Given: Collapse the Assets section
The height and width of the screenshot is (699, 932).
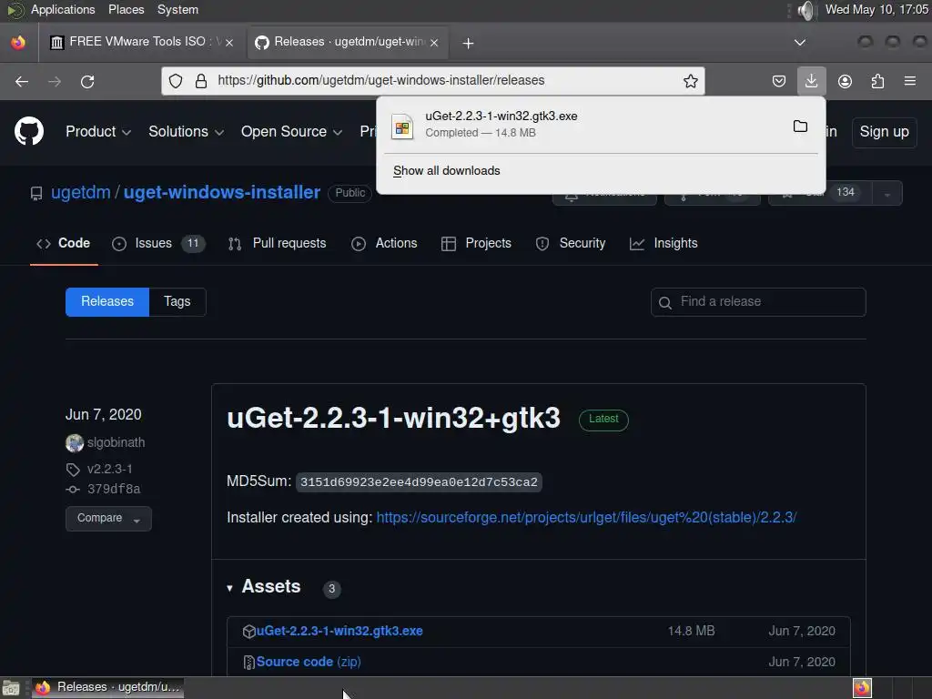Looking at the screenshot, I should pyautogui.click(x=229, y=588).
